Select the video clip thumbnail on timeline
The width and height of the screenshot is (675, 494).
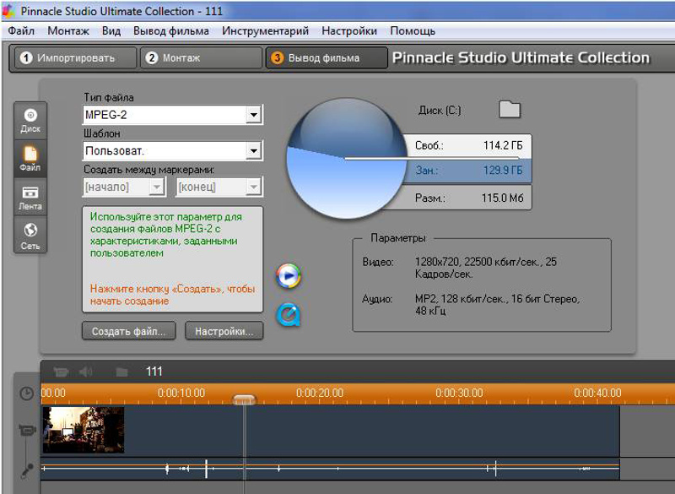(84, 430)
